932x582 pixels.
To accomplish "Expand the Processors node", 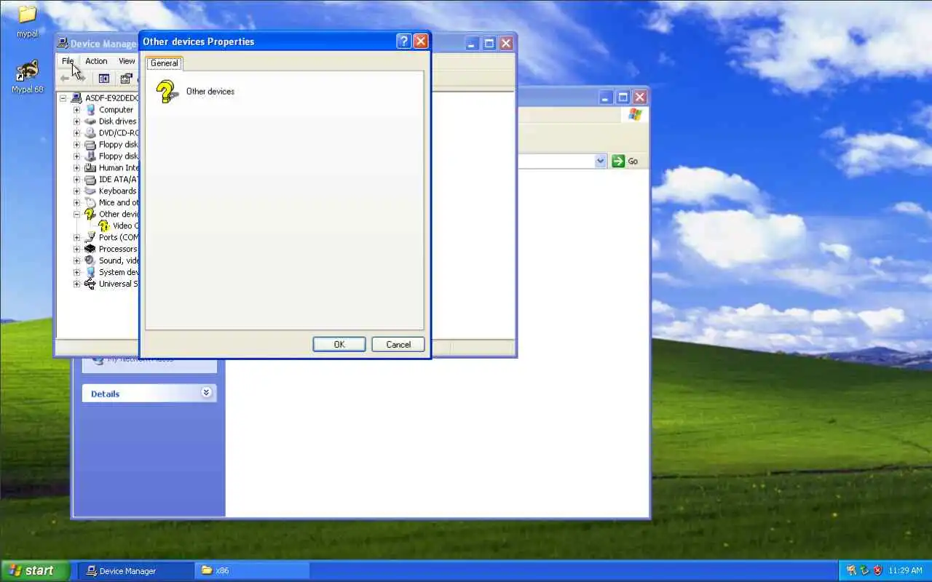I will pos(76,250).
